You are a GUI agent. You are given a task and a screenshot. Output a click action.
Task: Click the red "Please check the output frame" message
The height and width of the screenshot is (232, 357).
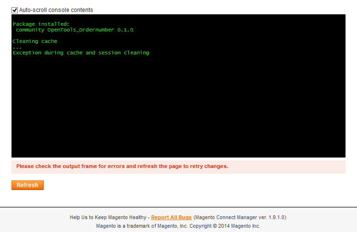[x=122, y=167]
